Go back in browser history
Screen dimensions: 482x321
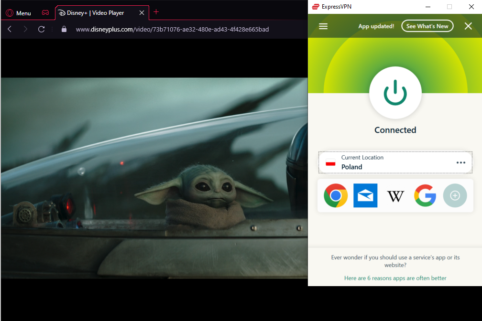[10, 29]
